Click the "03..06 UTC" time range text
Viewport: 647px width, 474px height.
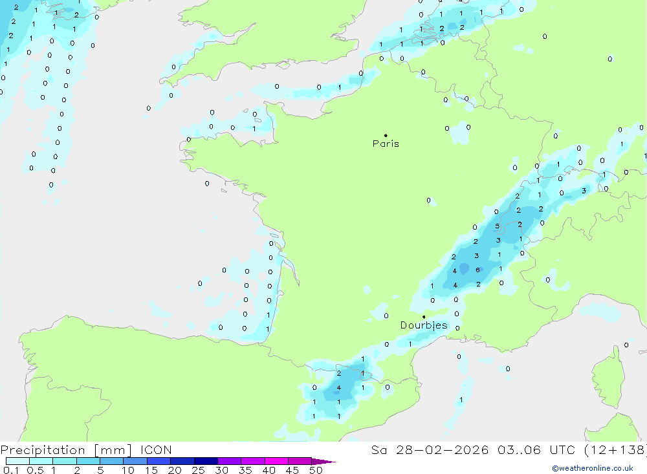pyautogui.click(x=536, y=450)
